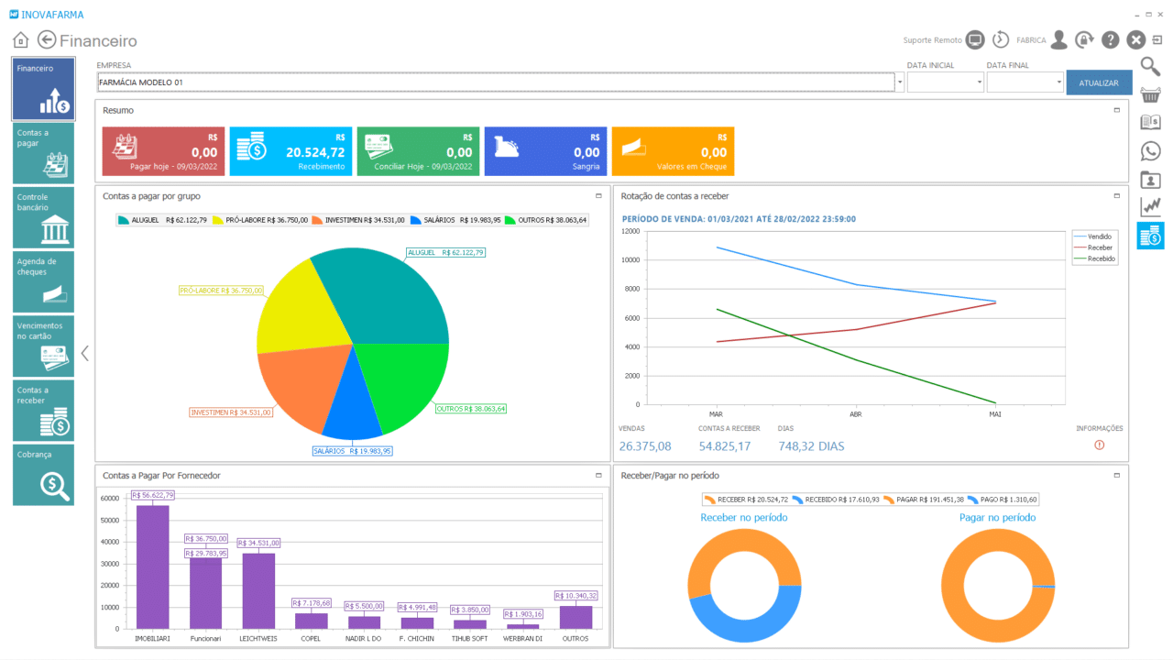Select the coins financial icon in right sidebar

coord(1150,236)
